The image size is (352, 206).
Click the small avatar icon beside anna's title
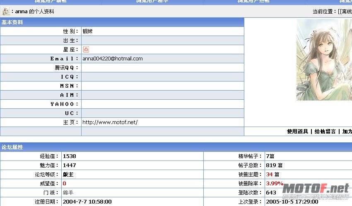click(x=6, y=11)
